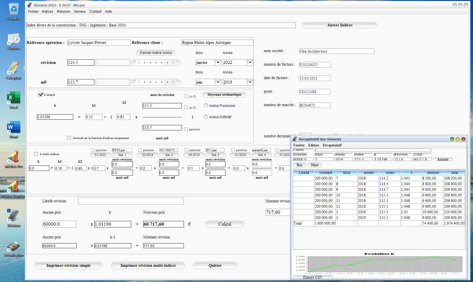Viewport: 473px width, 282px height.
Task: Click Imprimer révision simple
Action: pyautogui.click(x=68, y=265)
